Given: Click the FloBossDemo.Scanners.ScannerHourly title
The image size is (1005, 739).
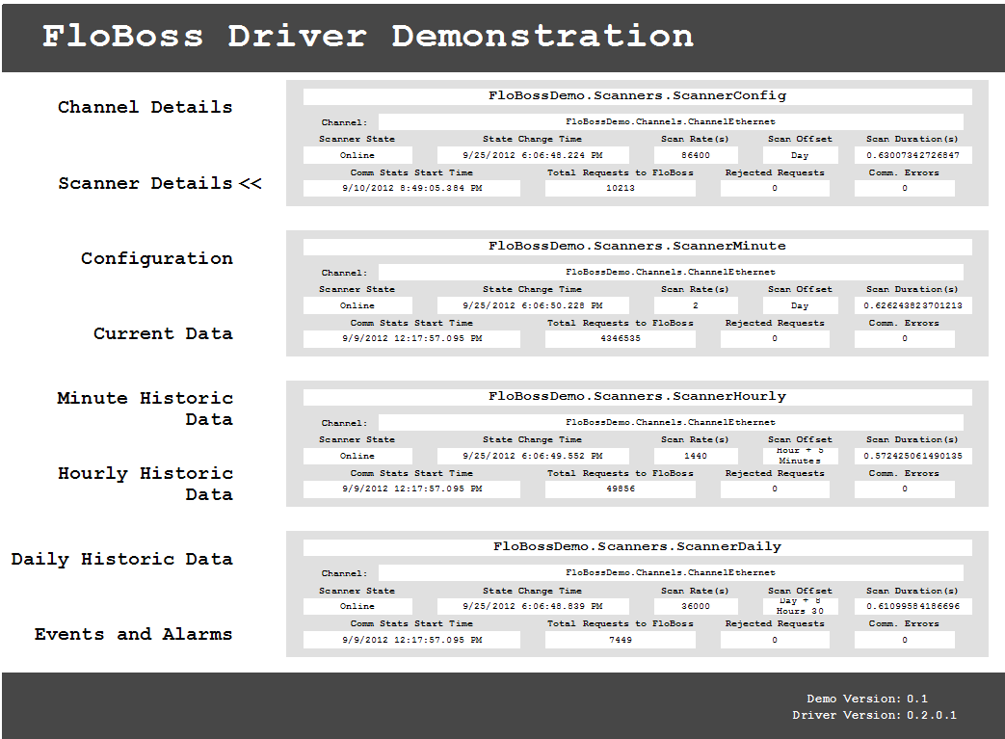Looking at the screenshot, I should [637, 397].
